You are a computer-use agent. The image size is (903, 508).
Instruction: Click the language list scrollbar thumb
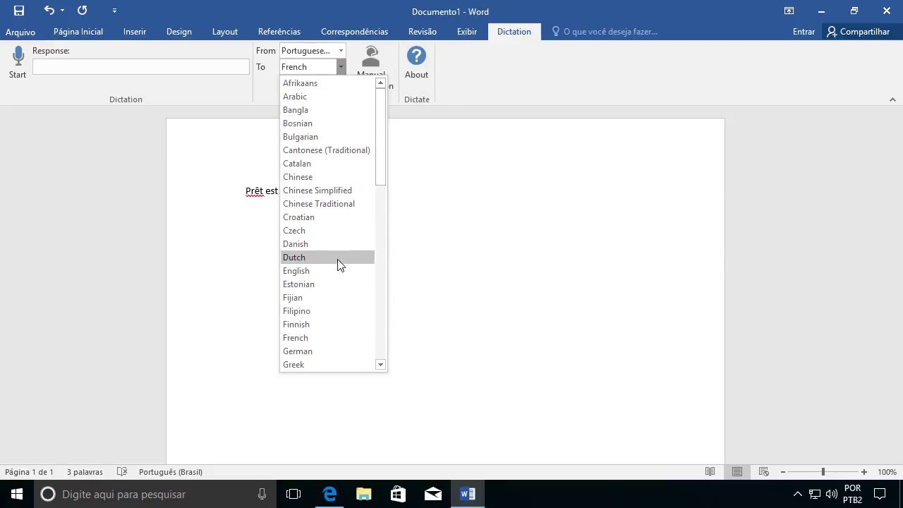(380, 137)
